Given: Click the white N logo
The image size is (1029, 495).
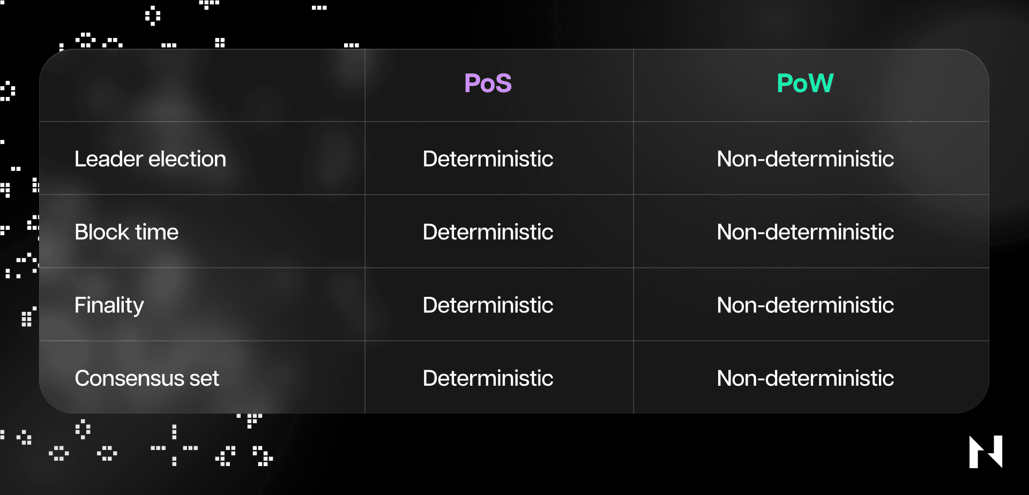Looking at the screenshot, I should click(986, 452).
